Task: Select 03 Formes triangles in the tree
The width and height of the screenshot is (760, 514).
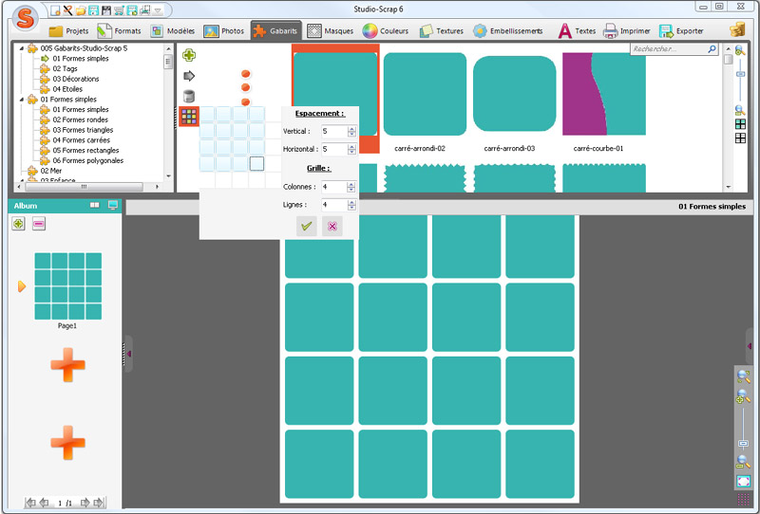Action: (x=83, y=130)
